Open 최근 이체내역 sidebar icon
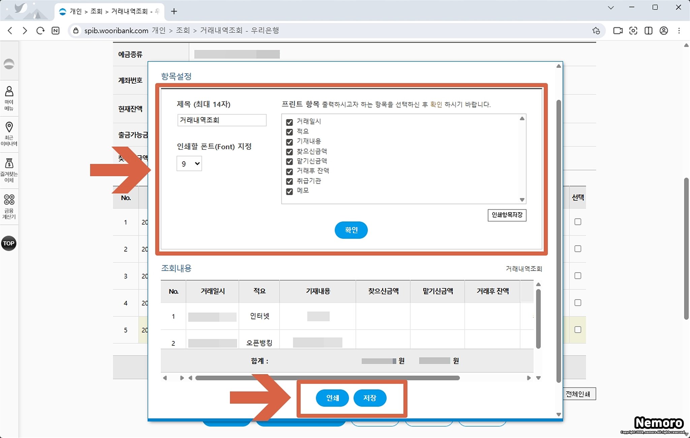Image resolution: width=690 pixels, height=438 pixels. point(9,134)
